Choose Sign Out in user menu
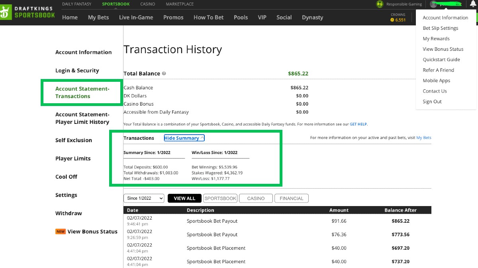 point(432,102)
